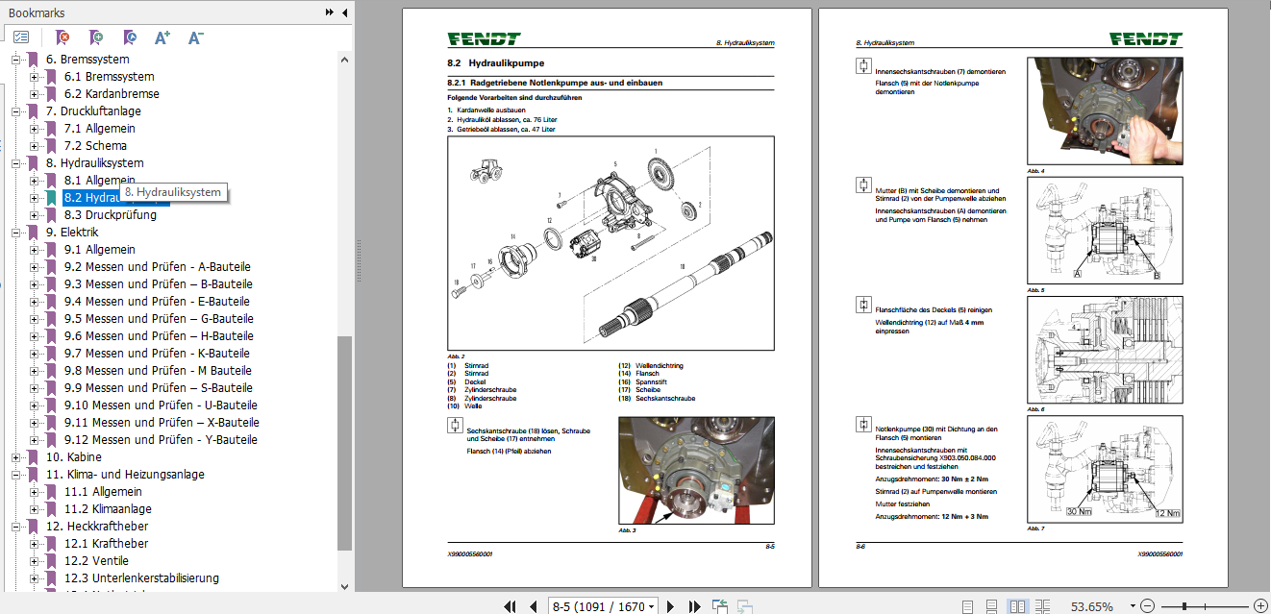Click the go to previous view icon
Screen dimensions: 1271x614
(x=719, y=606)
